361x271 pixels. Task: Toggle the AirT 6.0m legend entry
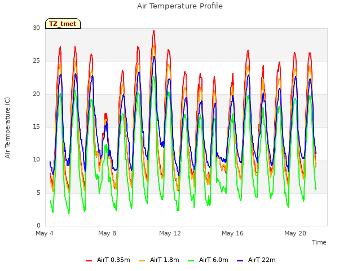[x=208, y=260]
